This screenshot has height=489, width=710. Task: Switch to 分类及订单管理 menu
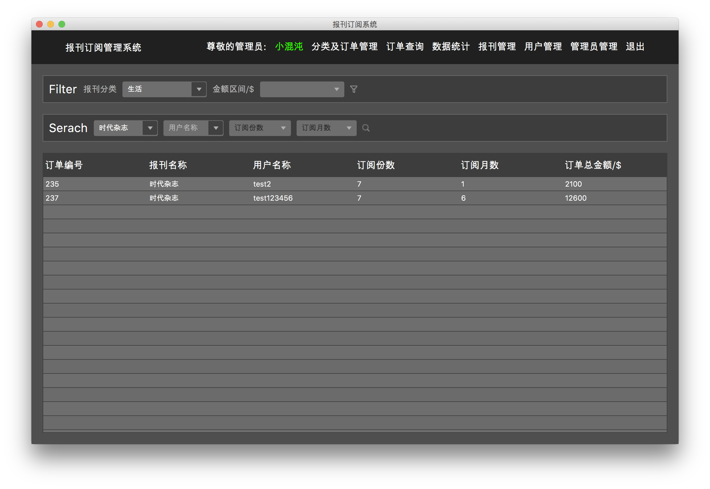click(345, 47)
